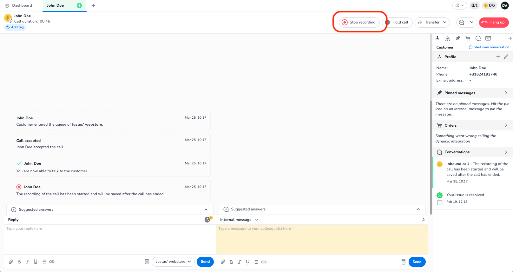Insert a link in the internal message toolbar
Image resolution: width=513 pixels, height=272 pixels.
pos(264,262)
